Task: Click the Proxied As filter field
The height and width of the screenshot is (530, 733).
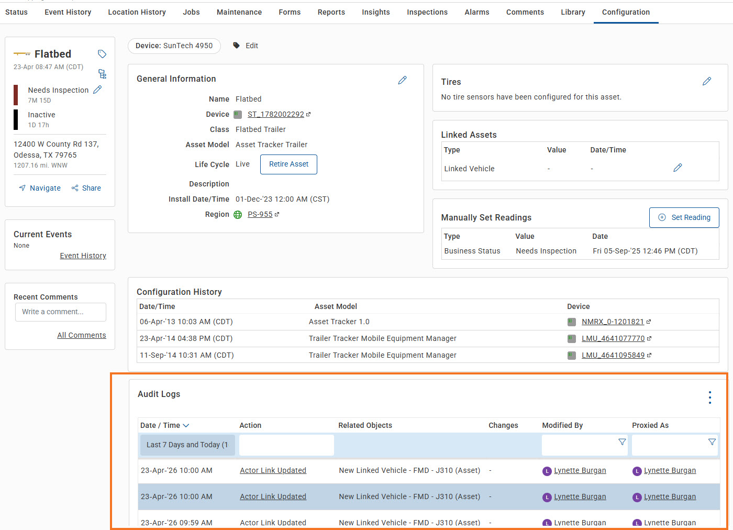Action: coord(675,445)
